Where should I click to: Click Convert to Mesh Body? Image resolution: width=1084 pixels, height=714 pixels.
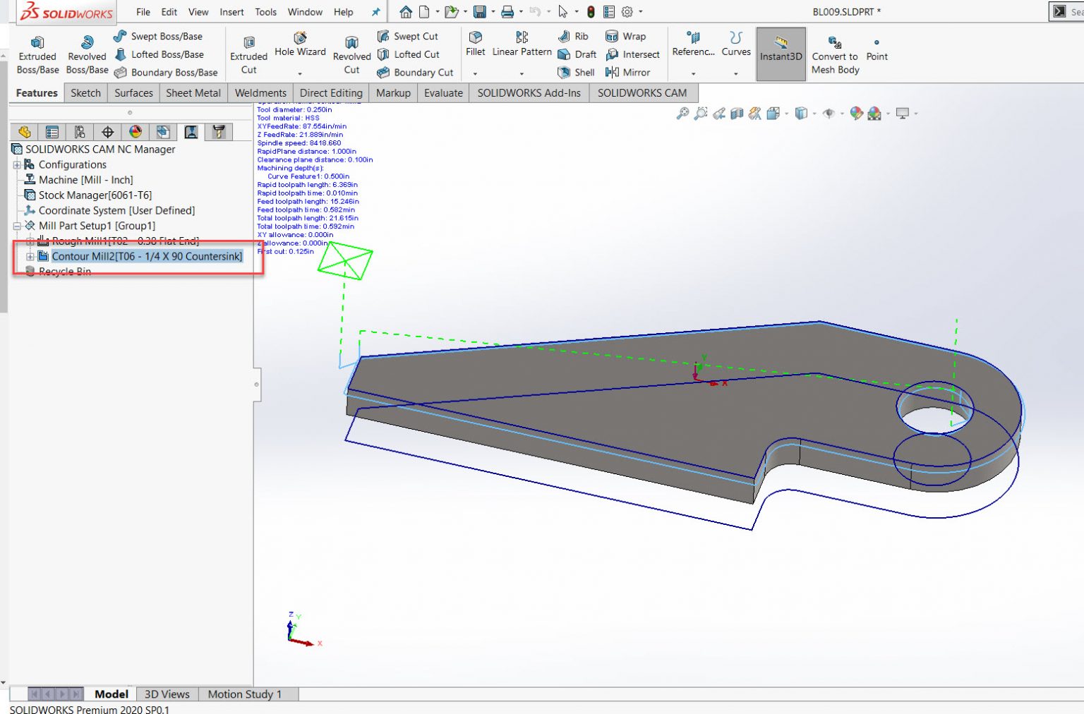(x=835, y=54)
